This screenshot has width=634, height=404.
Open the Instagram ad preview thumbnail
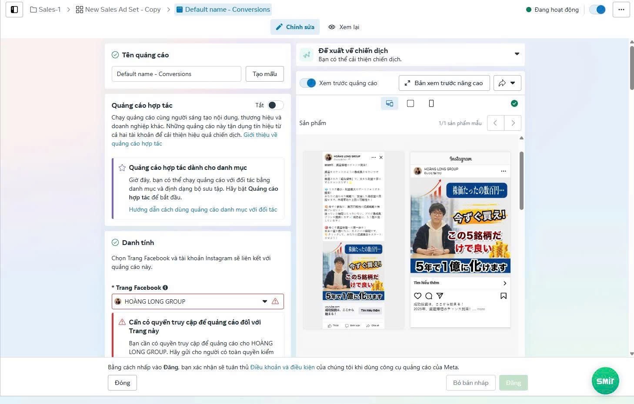[460, 239]
